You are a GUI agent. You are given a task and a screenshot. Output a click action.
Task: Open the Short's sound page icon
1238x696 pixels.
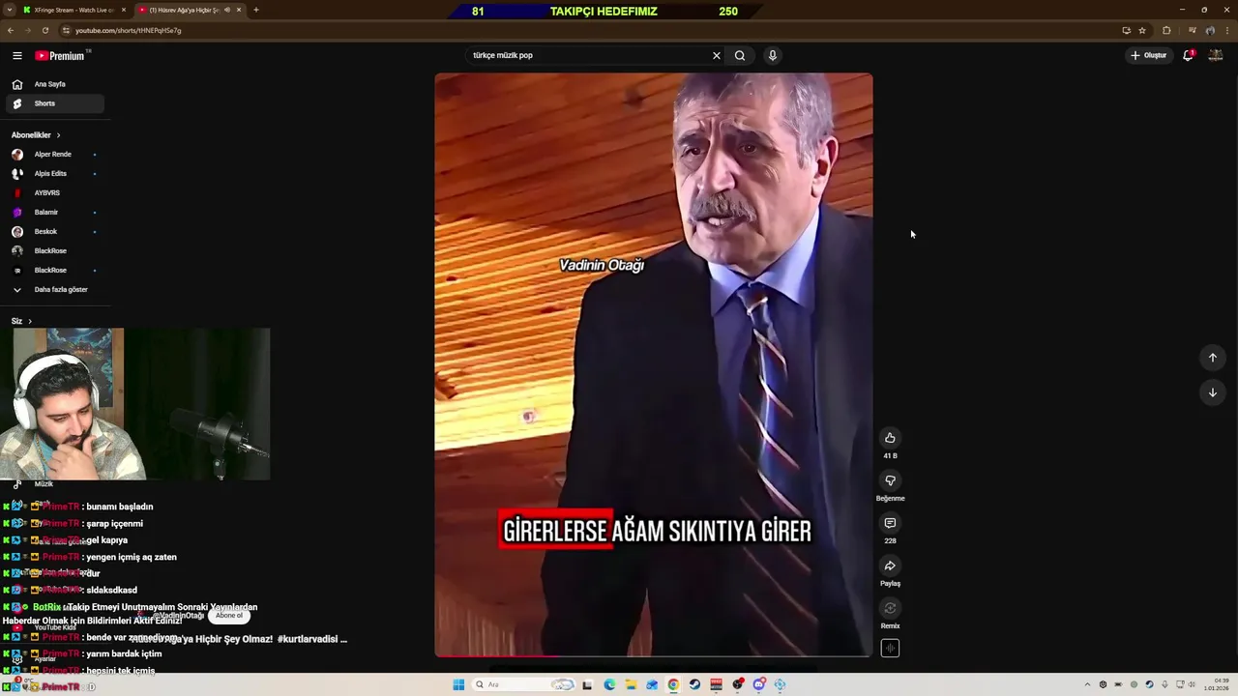point(890,649)
